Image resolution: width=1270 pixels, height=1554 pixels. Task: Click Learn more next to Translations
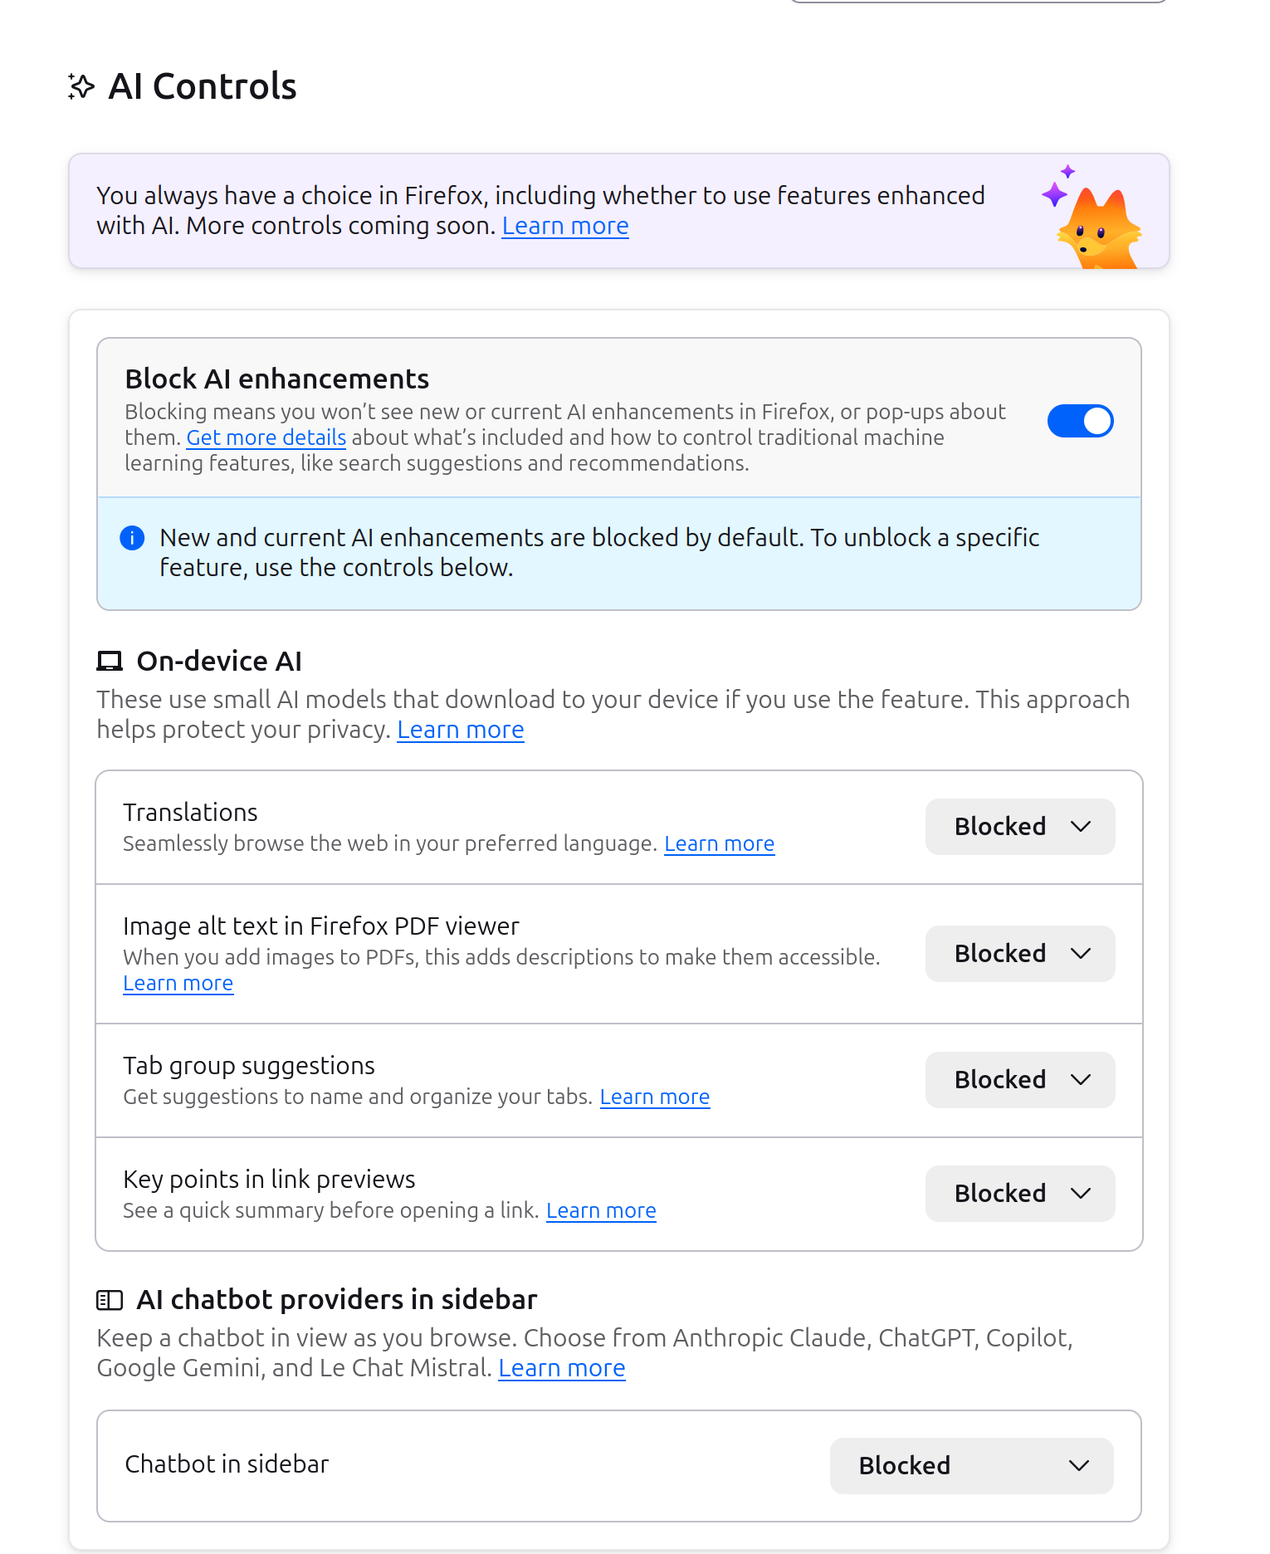(x=719, y=843)
